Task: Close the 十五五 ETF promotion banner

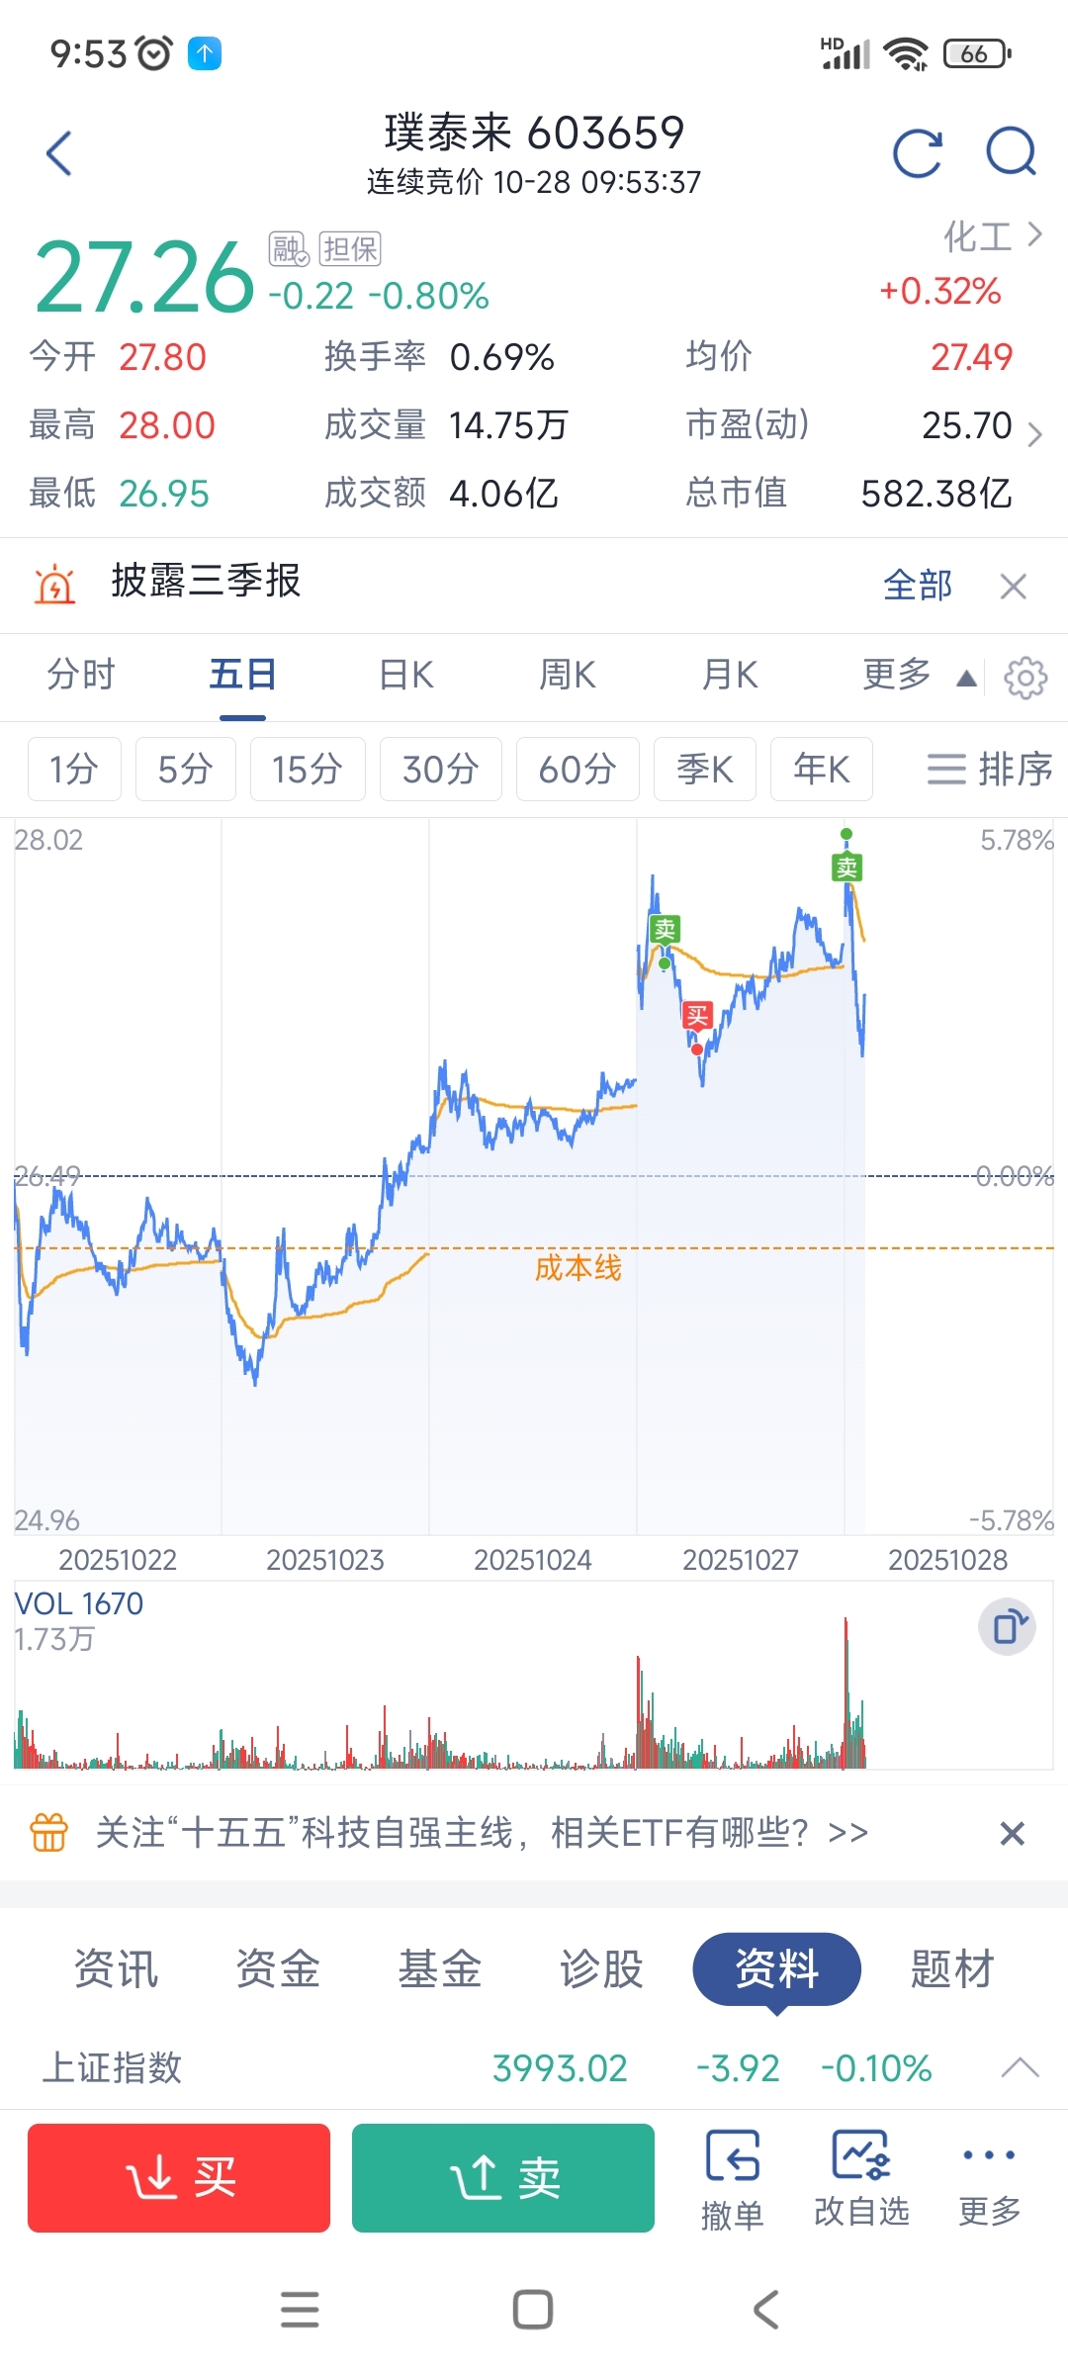Action: [1012, 1833]
